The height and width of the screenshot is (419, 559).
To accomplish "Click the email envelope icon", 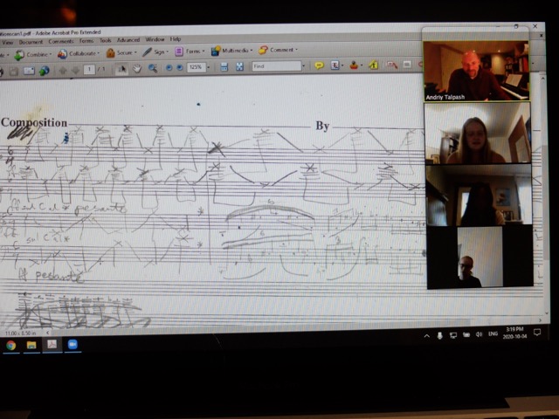I will click(x=29, y=71).
